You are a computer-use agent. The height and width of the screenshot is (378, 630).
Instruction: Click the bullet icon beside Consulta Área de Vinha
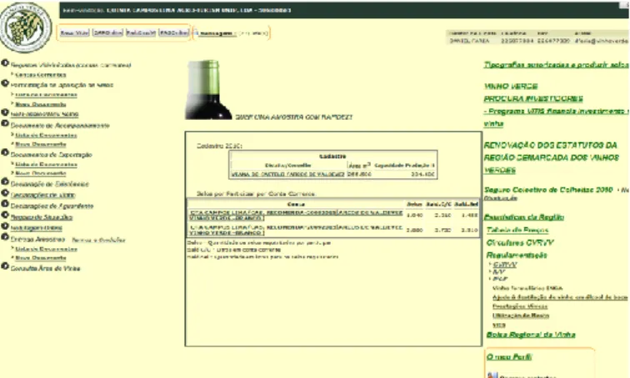tap(5, 266)
